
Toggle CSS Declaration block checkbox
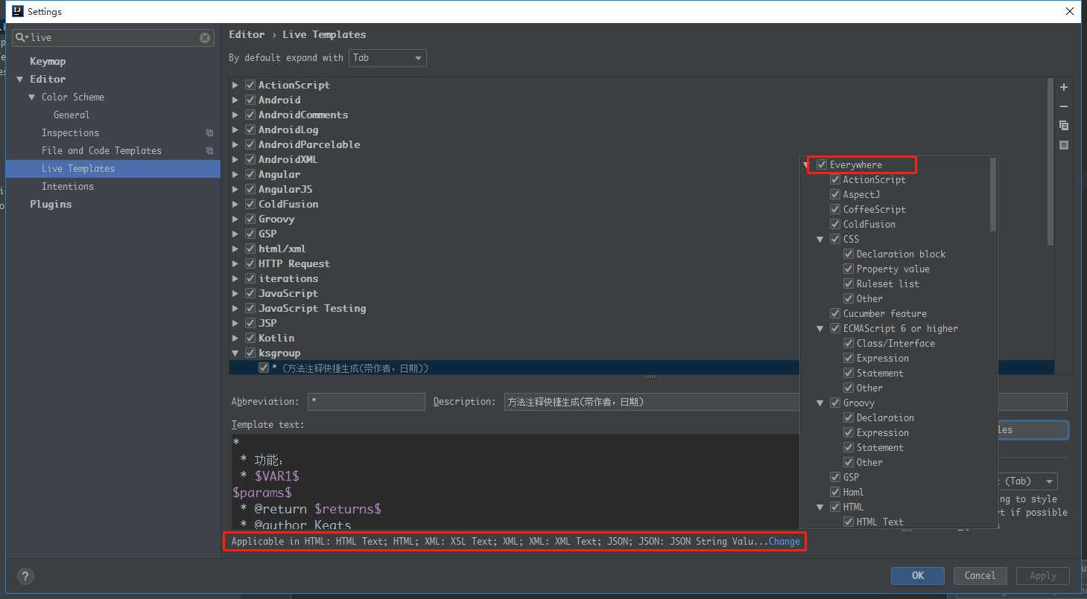pos(849,254)
